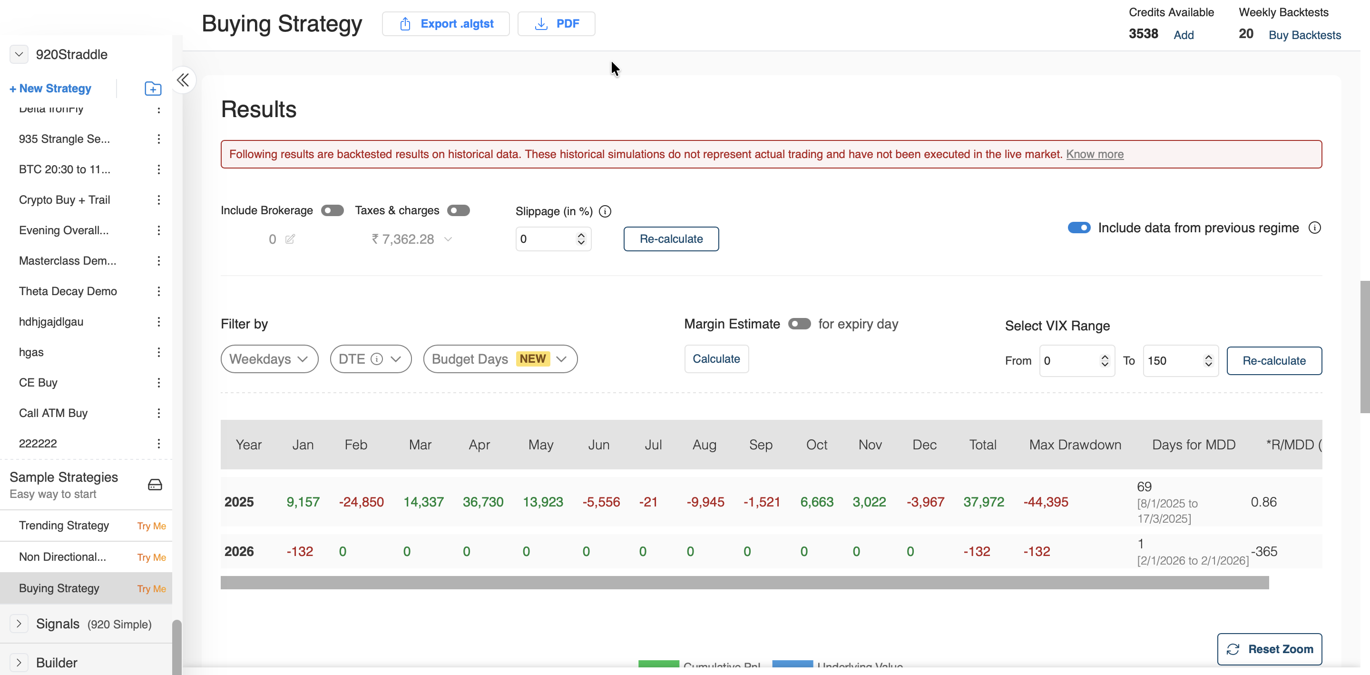The height and width of the screenshot is (675, 1370).
Task: Open the Budget Days dropdown
Action: (500, 359)
